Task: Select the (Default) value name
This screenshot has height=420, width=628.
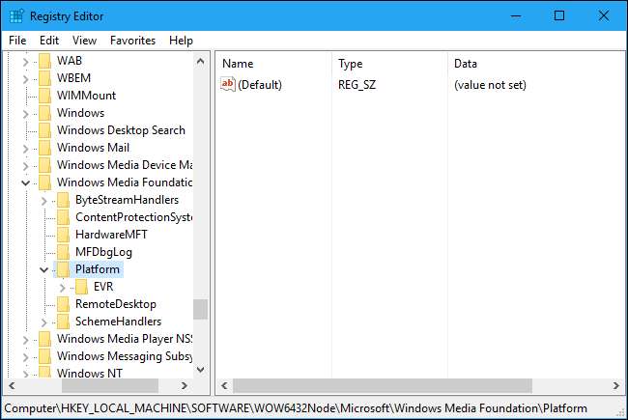Action: [260, 84]
